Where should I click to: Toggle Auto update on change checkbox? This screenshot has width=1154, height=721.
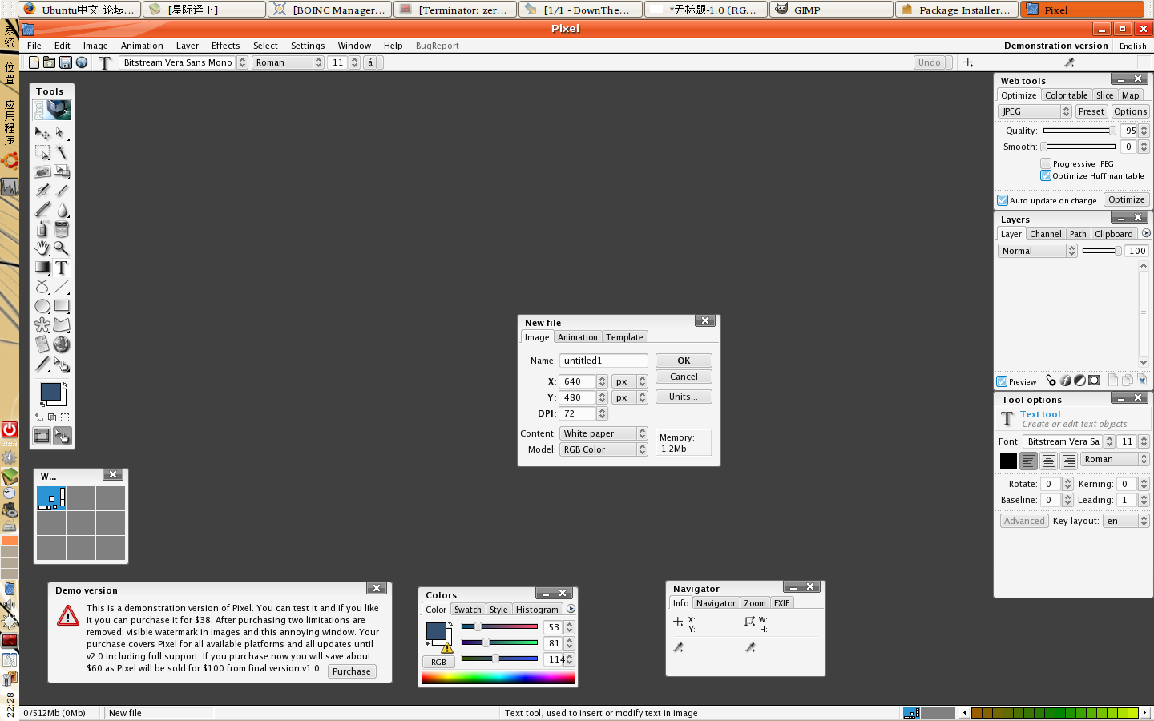(x=1003, y=200)
